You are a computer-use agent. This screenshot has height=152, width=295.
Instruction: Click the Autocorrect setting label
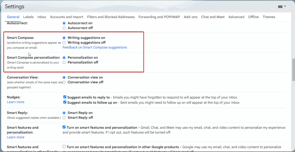(x=17, y=23)
